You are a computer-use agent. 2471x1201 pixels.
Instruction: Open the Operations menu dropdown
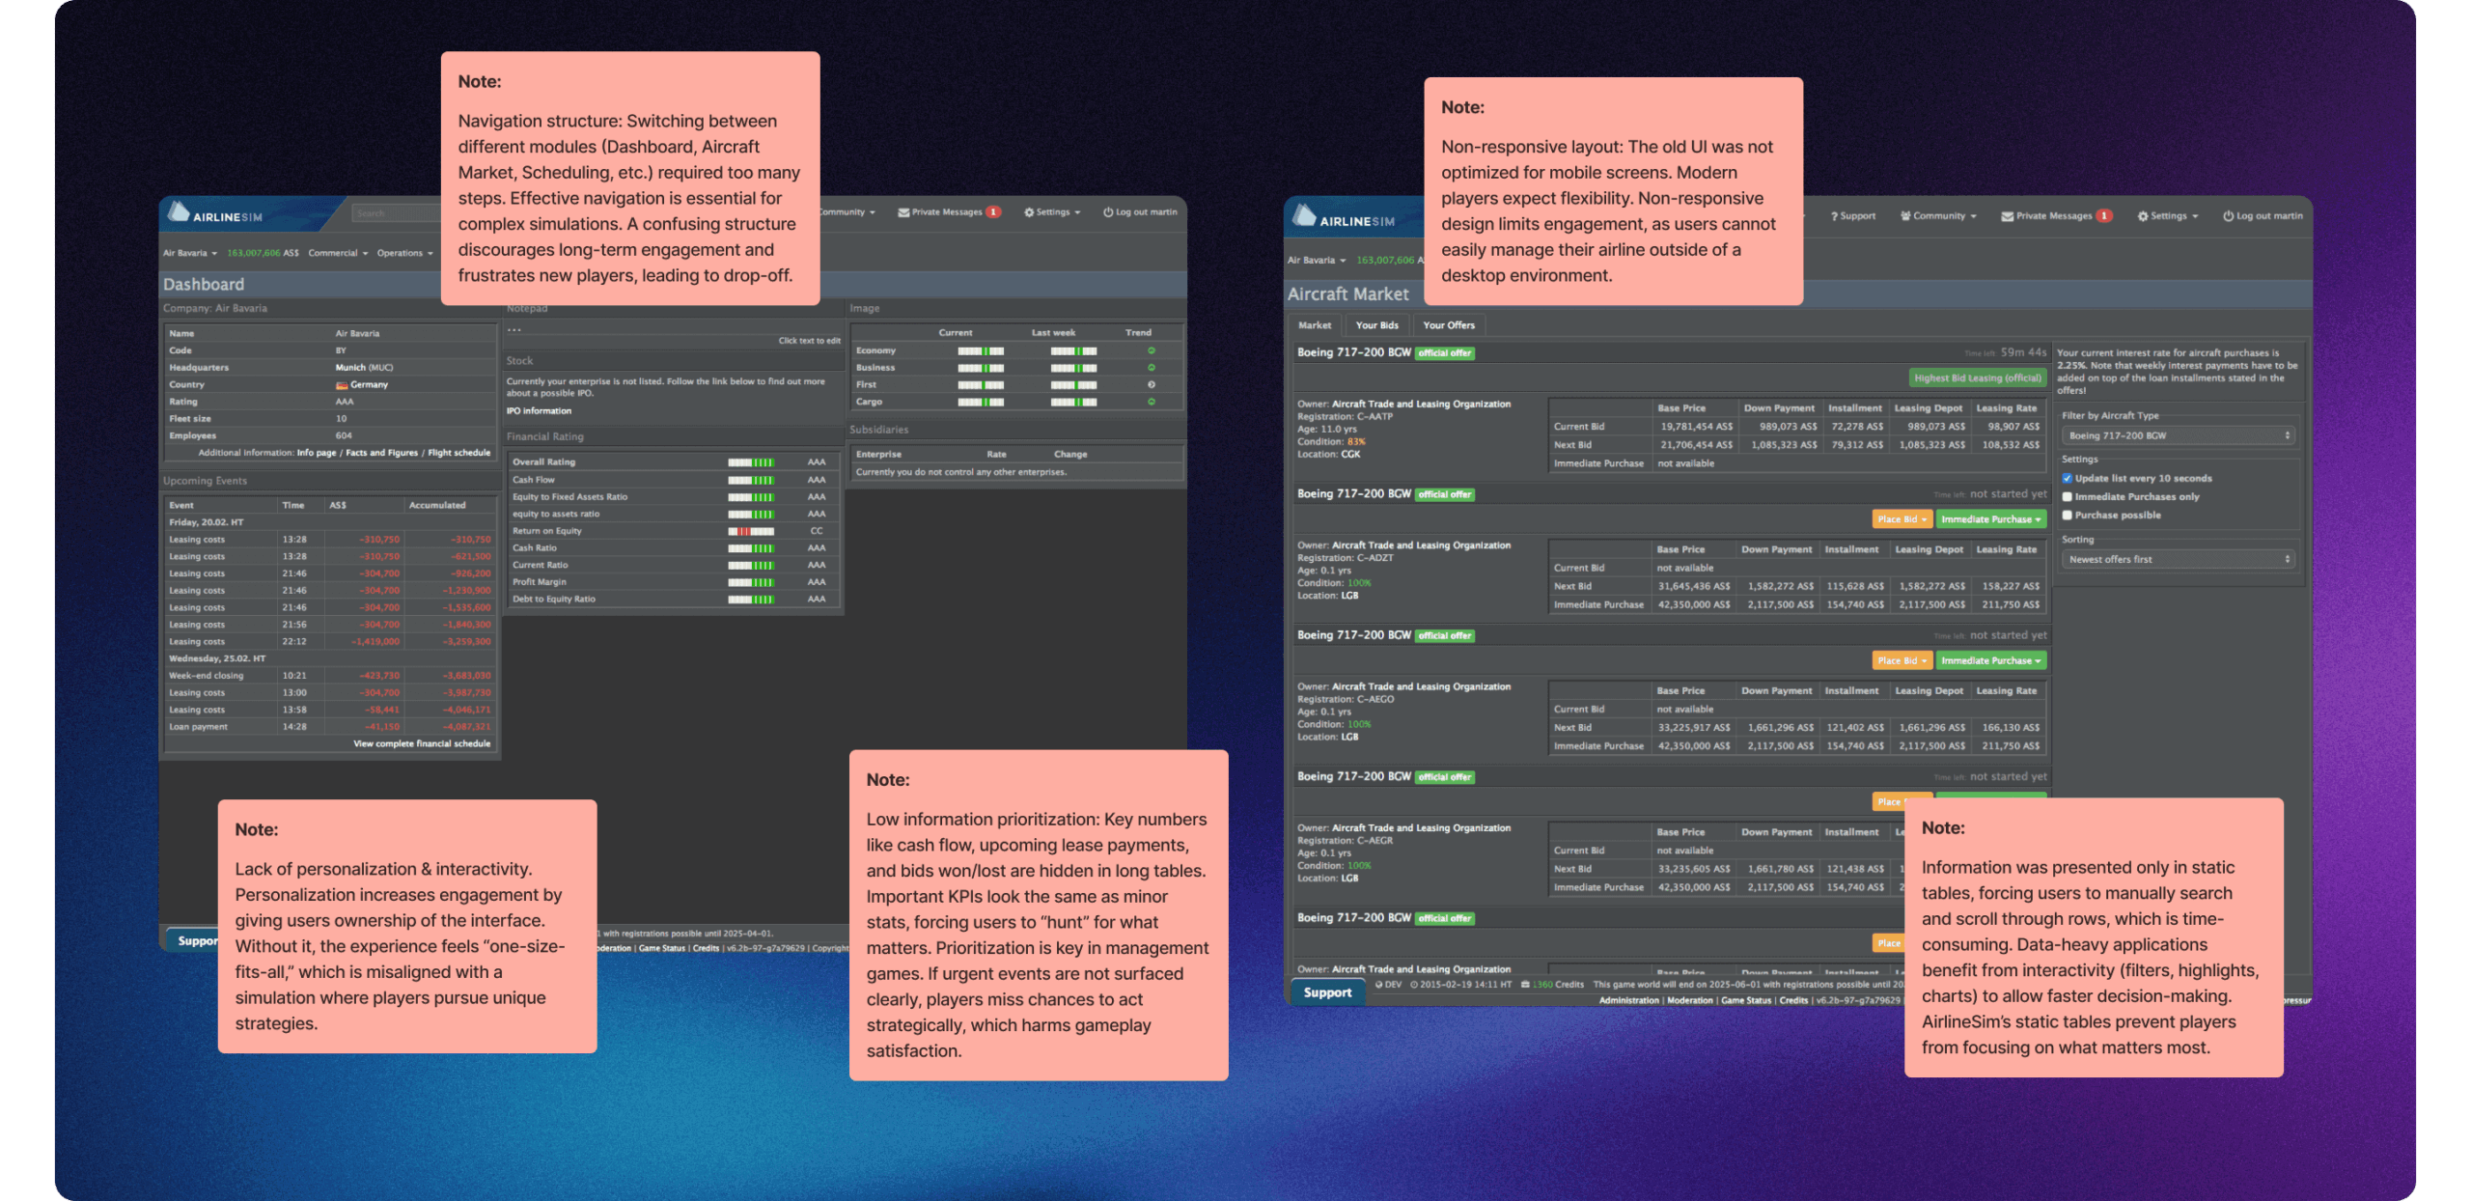click(x=404, y=253)
